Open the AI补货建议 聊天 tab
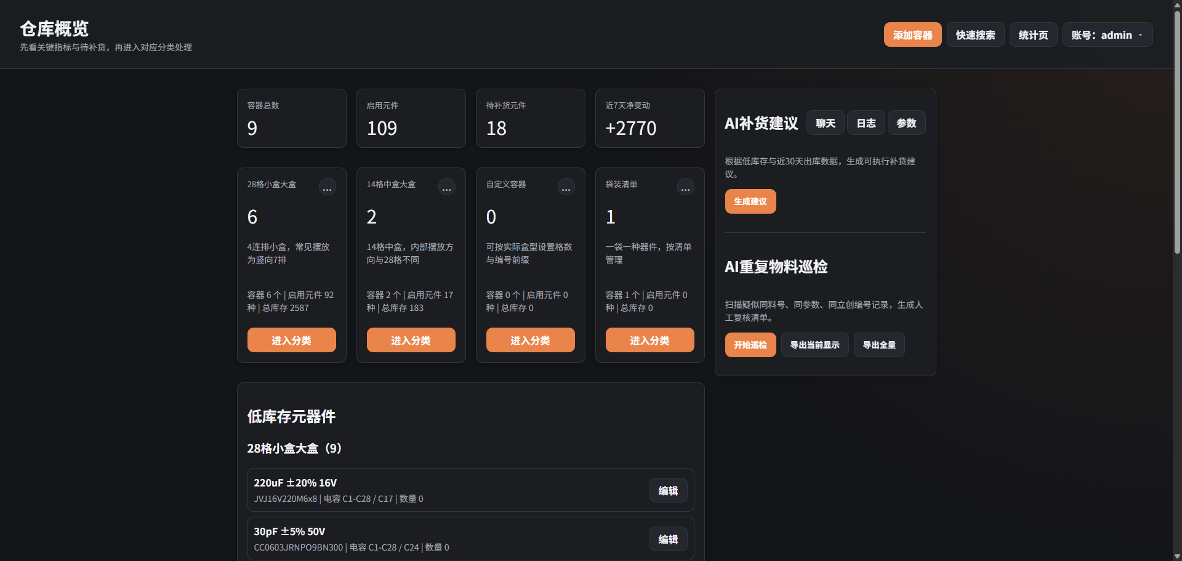 coord(825,123)
